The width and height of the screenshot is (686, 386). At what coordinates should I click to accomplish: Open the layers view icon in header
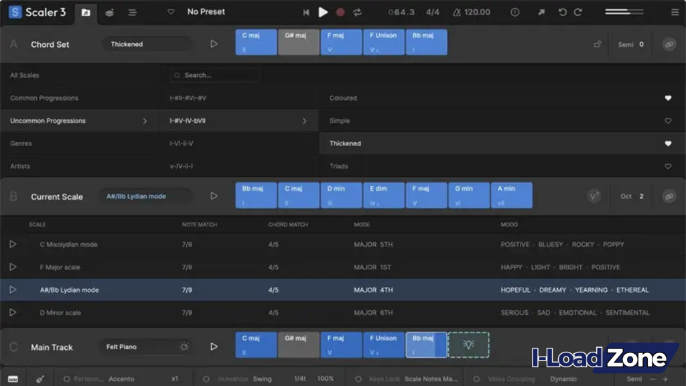click(109, 12)
